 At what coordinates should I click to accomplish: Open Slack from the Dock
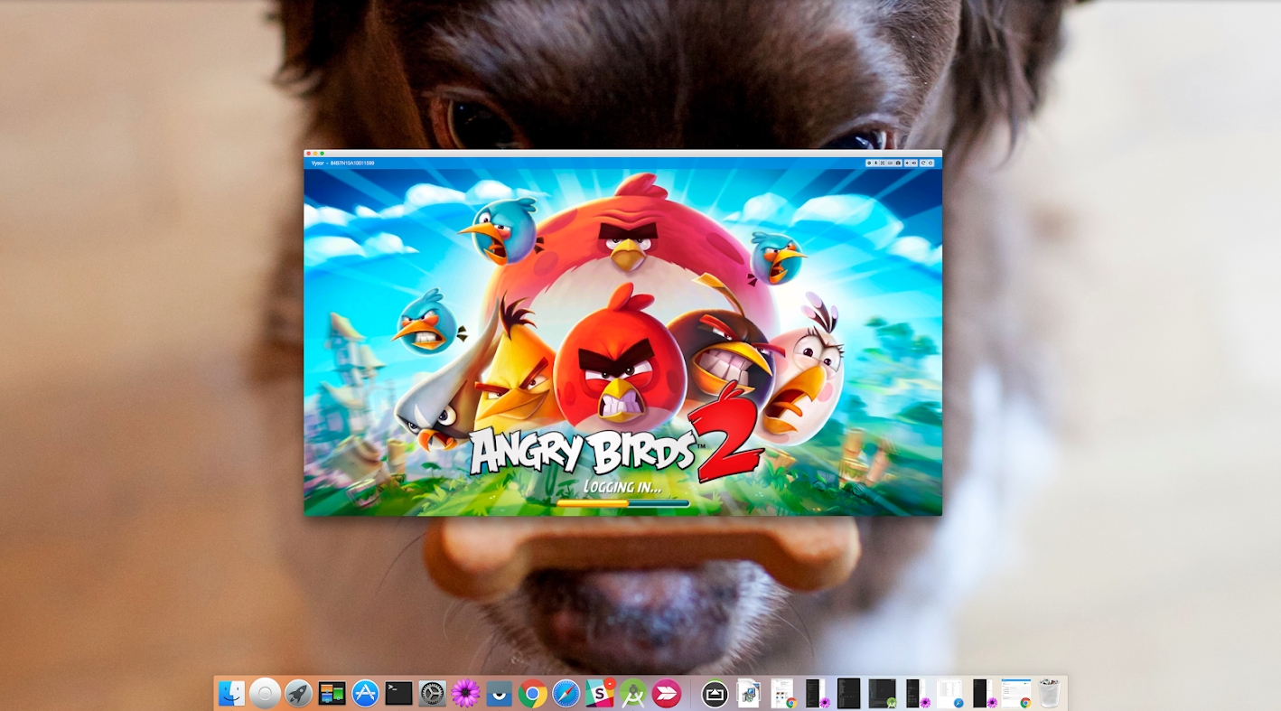coord(600,694)
